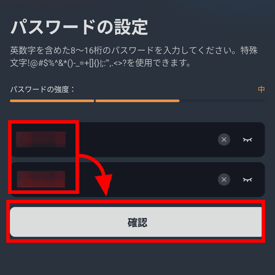Image resolution: width=275 pixels, height=275 pixels.
Task: Clear the first password field with X icon
Action: click(x=224, y=139)
